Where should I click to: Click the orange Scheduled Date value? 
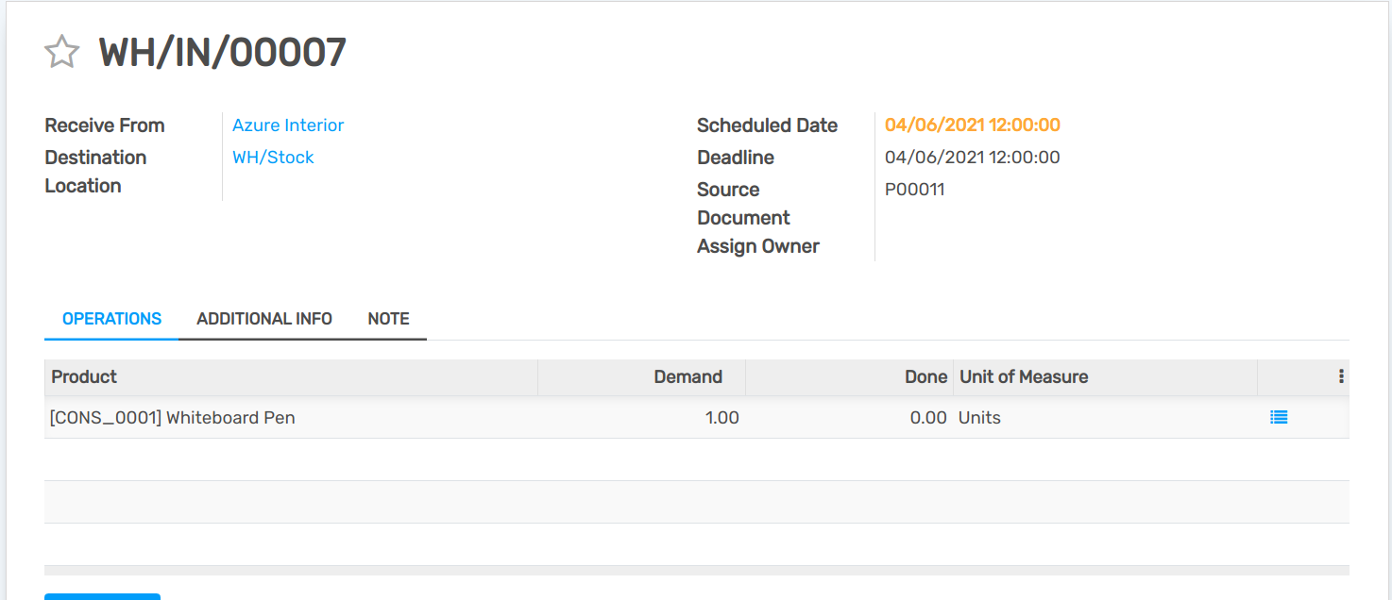tap(972, 125)
